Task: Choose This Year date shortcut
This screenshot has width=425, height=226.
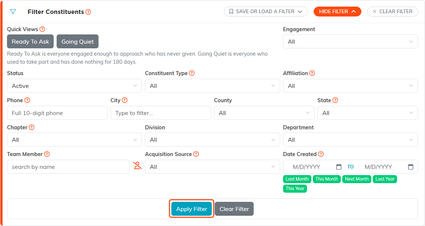Action: pos(295,189)
